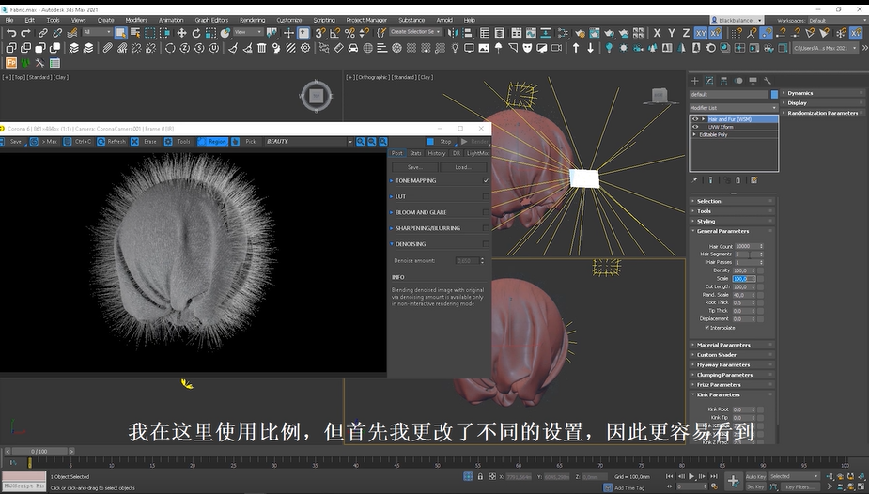Click the blue object color swatch
Viewport: 869px width, 494px height.
coord(774,94)
